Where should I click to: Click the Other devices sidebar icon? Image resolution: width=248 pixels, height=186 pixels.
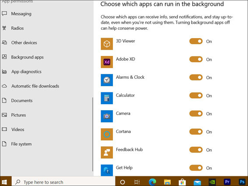click(4, 42)
